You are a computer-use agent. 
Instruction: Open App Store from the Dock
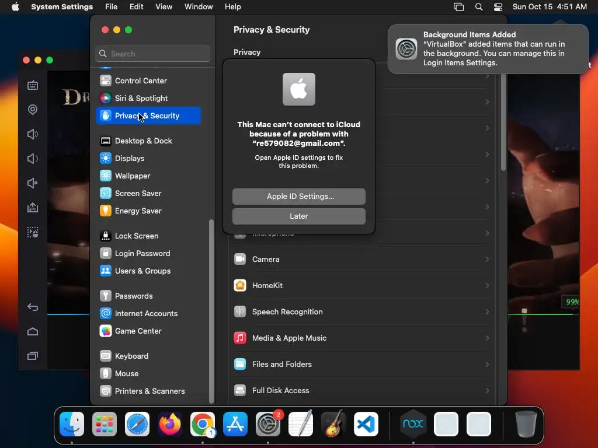pos(235,424)
